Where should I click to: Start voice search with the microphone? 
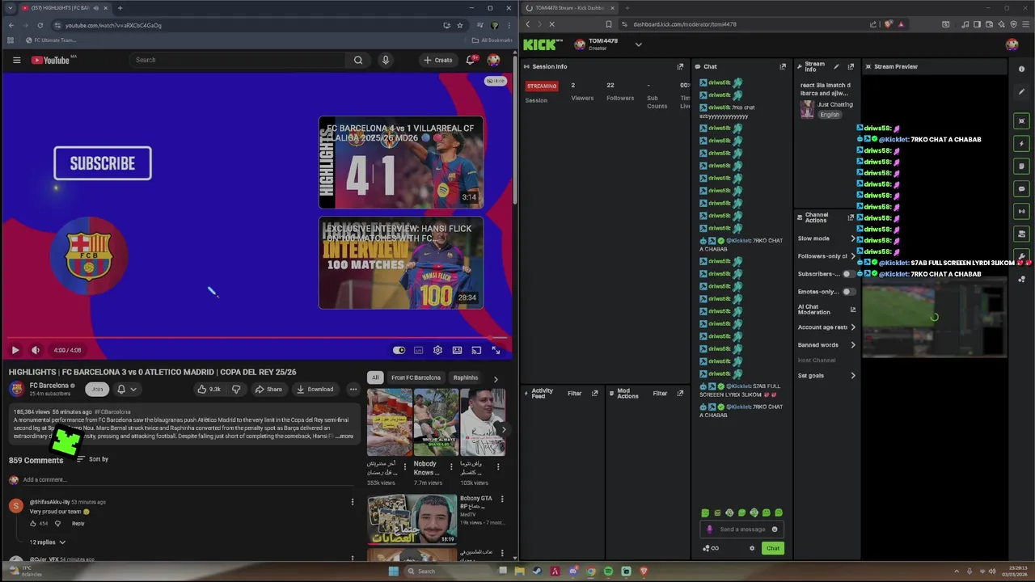pyautogui.click(x=386, y=60)
